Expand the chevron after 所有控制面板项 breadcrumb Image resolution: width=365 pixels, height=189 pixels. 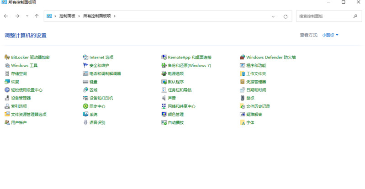(x=115, y=16)
